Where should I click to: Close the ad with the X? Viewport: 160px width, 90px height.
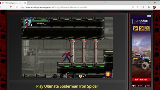pyautogui.click(x=150, y=16)
